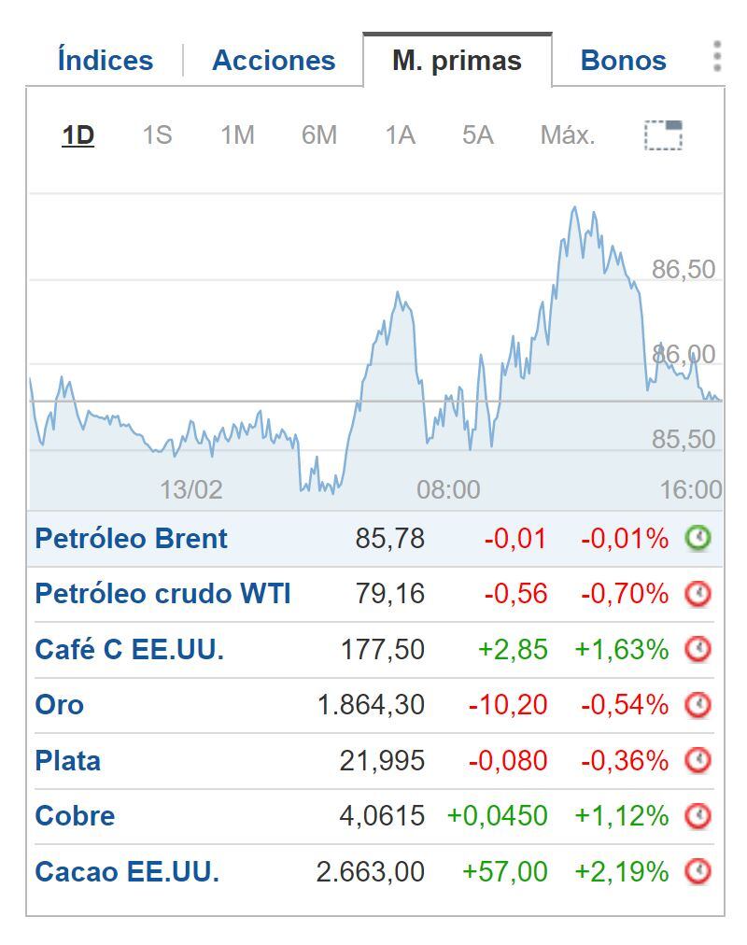Open the Petróleo Brent detail page

(x=130, y=539)
